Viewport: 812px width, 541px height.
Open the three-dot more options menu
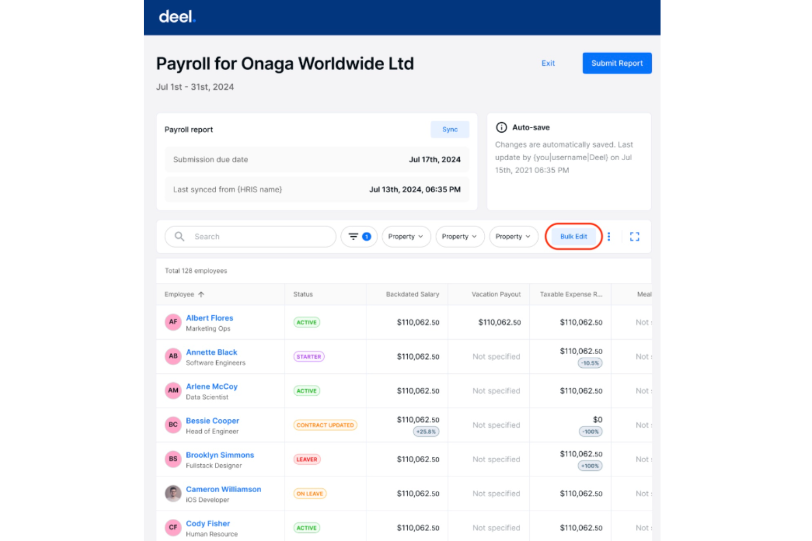pos(609,237)
